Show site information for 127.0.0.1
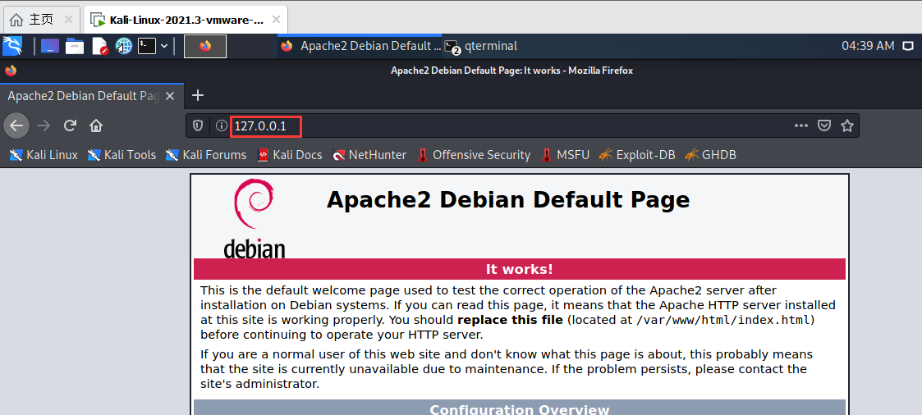The width and height of the screenshot is (922, 415). pos(221,125)
